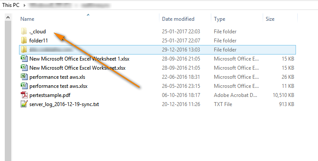
Task: Sort files by the Name column
Action: click(x=27, y=19)
